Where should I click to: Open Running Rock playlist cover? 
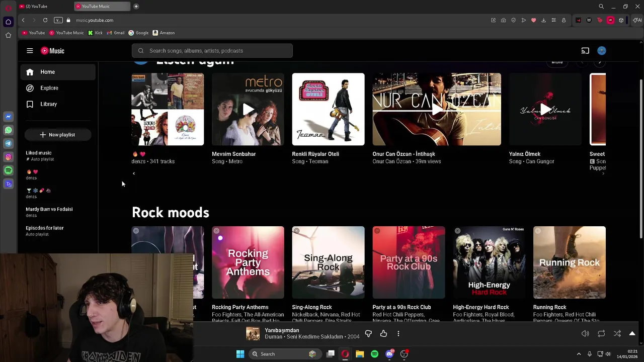pyautogui.click(x=570, y=262)
